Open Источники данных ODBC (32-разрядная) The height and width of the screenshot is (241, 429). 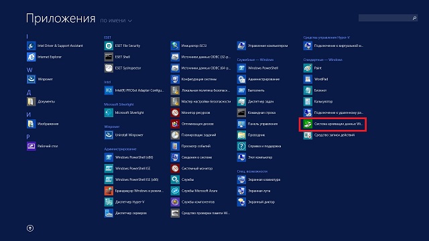201,57
